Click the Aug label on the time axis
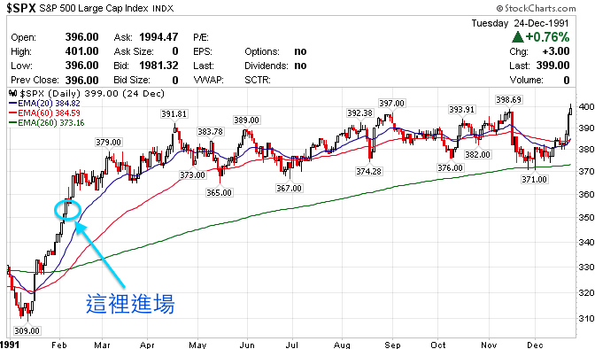Viewport: 595px width, 349px height. [x=343, y=345]
